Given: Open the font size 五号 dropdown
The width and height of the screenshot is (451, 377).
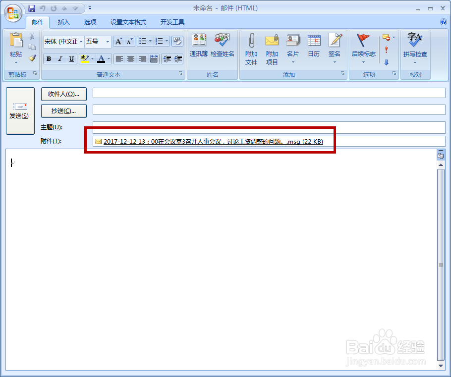Looking at the screenshot, I should click(108, 42).
